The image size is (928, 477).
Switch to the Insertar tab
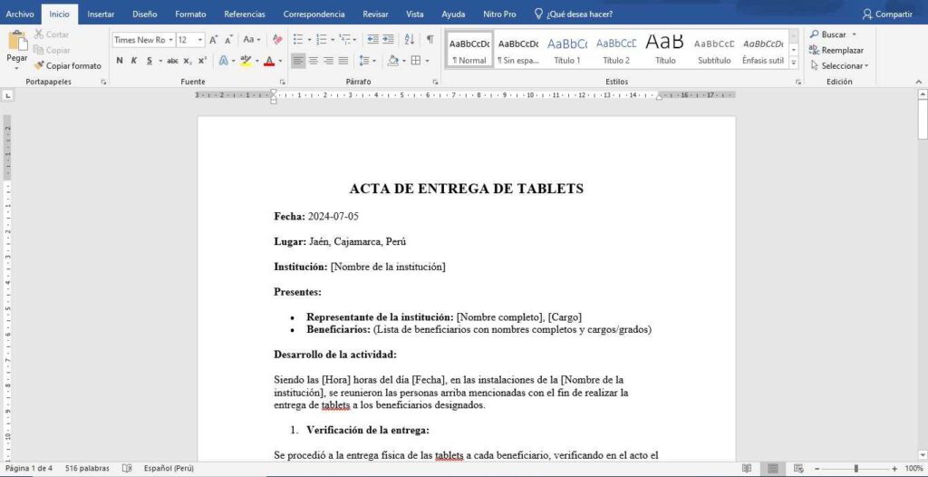click(101, 15)
